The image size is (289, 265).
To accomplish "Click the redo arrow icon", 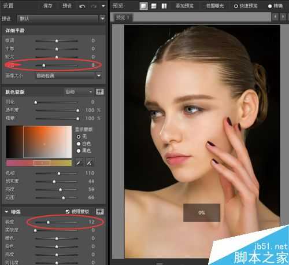I will (x=94, y=6).
